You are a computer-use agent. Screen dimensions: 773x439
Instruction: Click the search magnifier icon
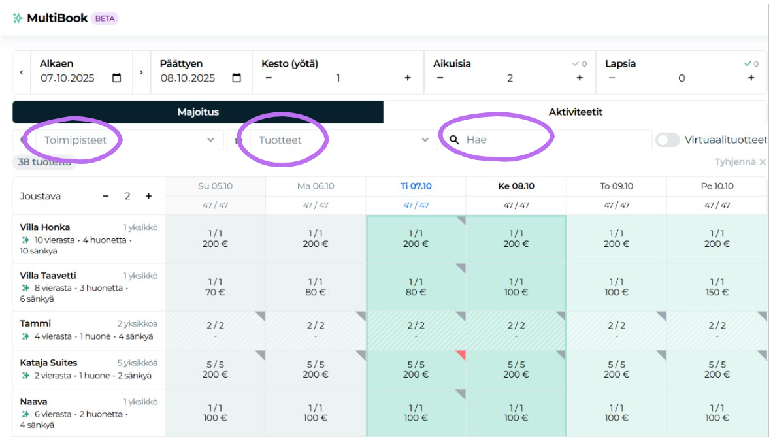(x=454, y=140)
